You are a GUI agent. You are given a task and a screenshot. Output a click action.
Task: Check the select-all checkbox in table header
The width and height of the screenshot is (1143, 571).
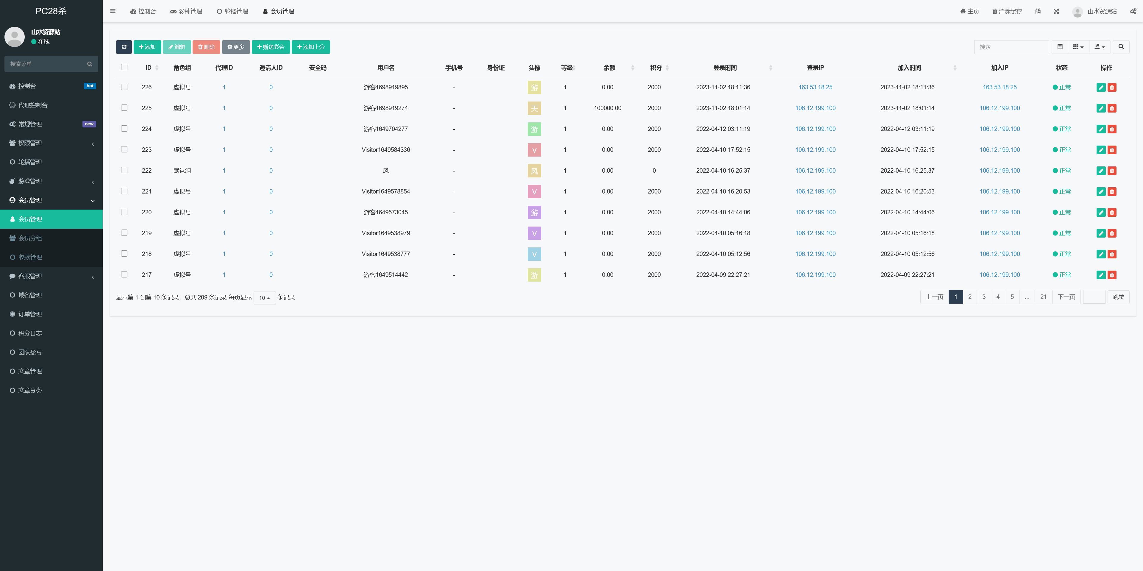(124, 68)
